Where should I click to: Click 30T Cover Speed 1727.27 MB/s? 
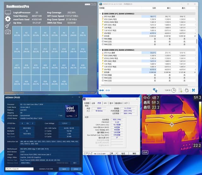point(72,16)
